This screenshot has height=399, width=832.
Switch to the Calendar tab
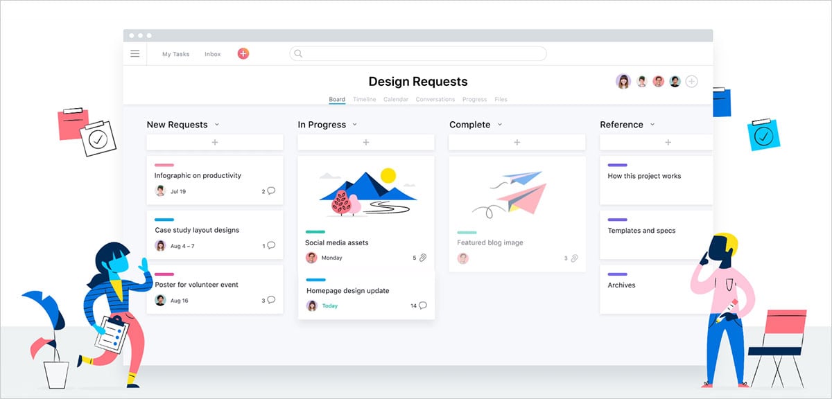tap(396, 100)
